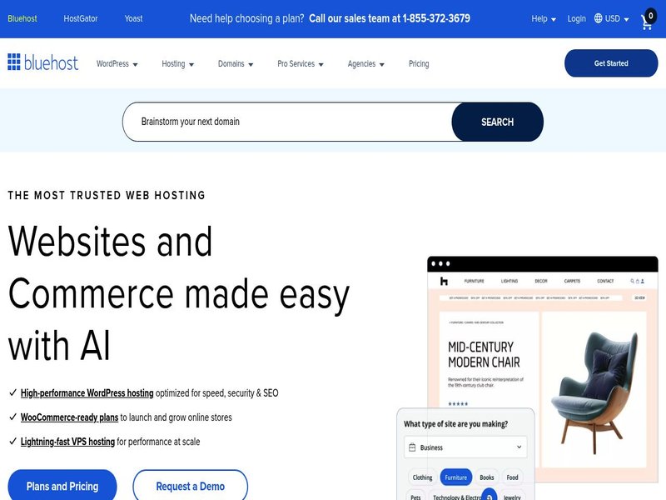The height and width of the screenshot is (500, 666).
Task: Click the Brainstorm your next domain field
Action: coord(287,122)
